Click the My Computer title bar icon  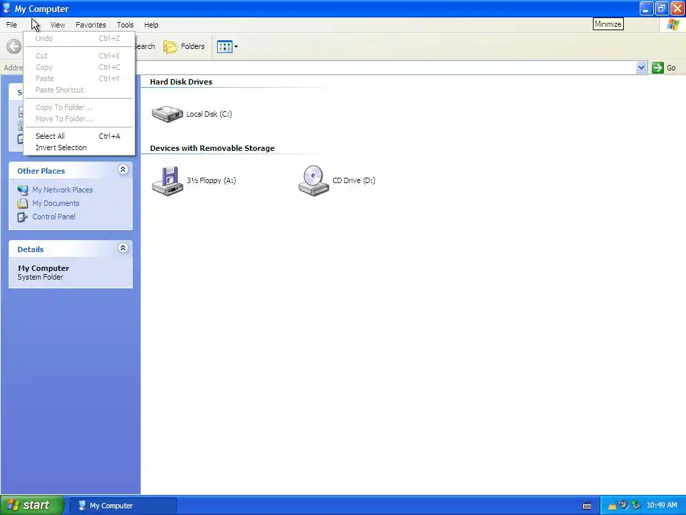click(7, 8)
